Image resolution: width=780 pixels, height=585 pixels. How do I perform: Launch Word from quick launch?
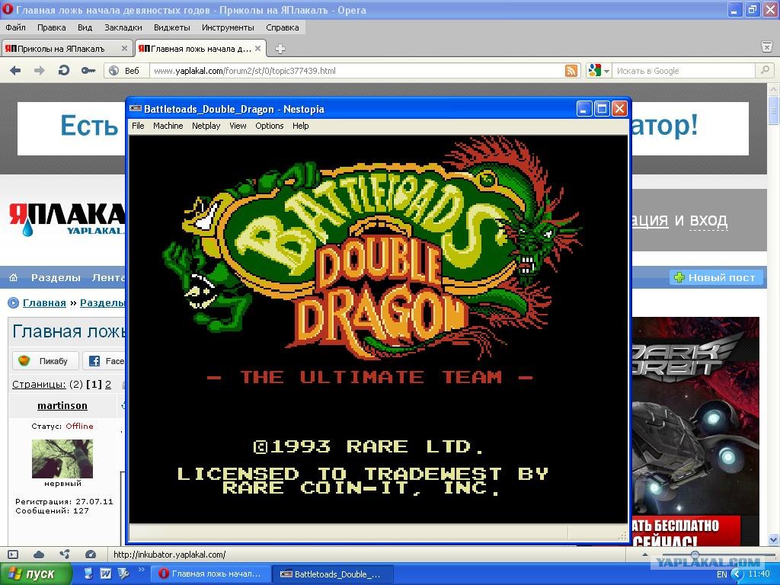[x=105, y=574]
